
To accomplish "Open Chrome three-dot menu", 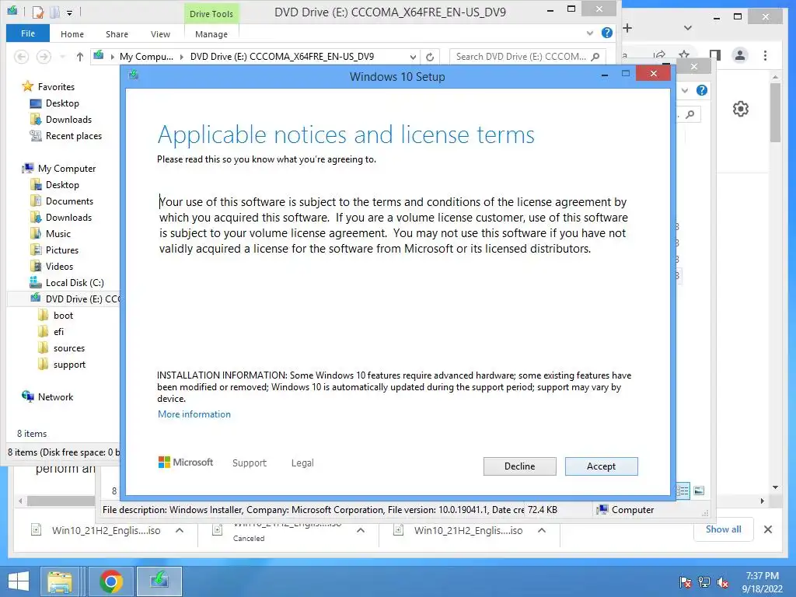I will pos(765,55).
